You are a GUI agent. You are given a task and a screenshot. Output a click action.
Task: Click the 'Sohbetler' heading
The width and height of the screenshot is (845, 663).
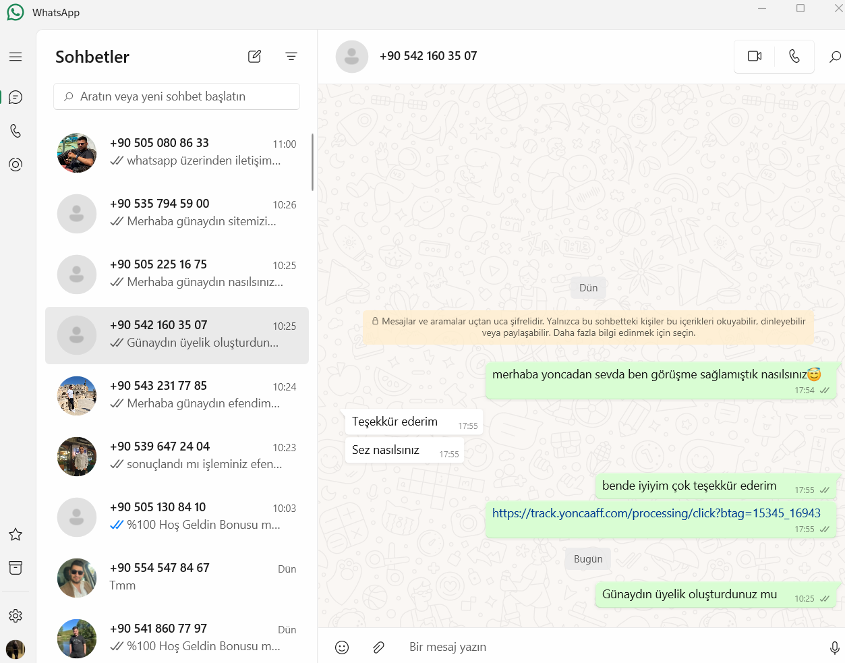(x=92, y=57)
